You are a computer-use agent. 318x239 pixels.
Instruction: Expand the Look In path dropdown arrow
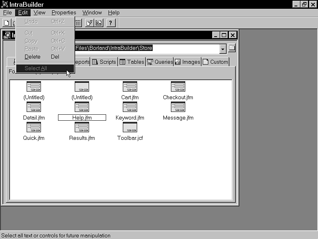coord(223,49)
